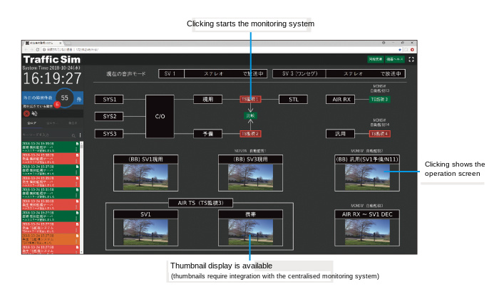Click the circular counter showing 55
This screenshot has width=499, height=299.
[65, 98]
